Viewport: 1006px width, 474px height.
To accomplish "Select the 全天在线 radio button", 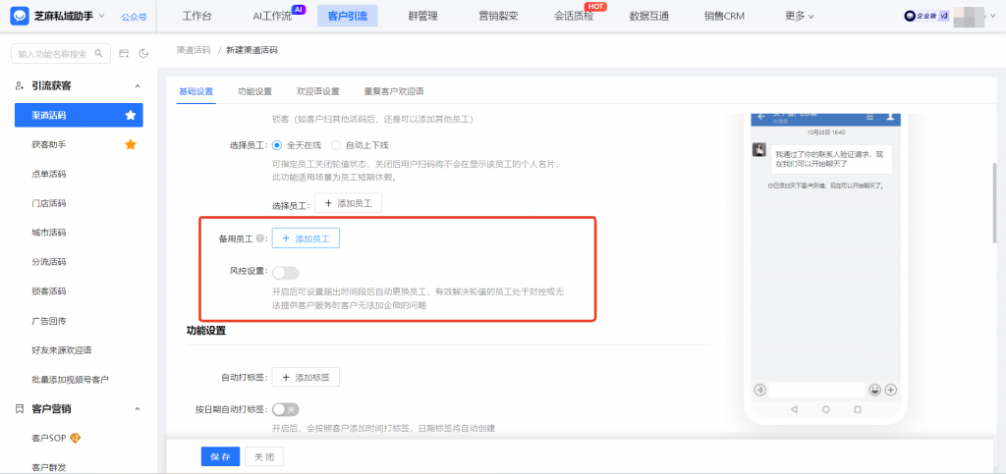I will (x=277, y=145).
